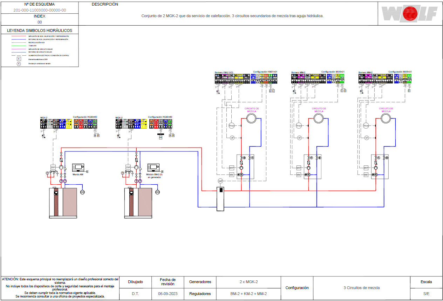Screen dimensions: 443x301
Task: Click the VF sensor of the left mixing circuit
Action: 232,138
